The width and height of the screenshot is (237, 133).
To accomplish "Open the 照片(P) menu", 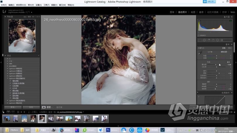I will click(x=31, y=5).
